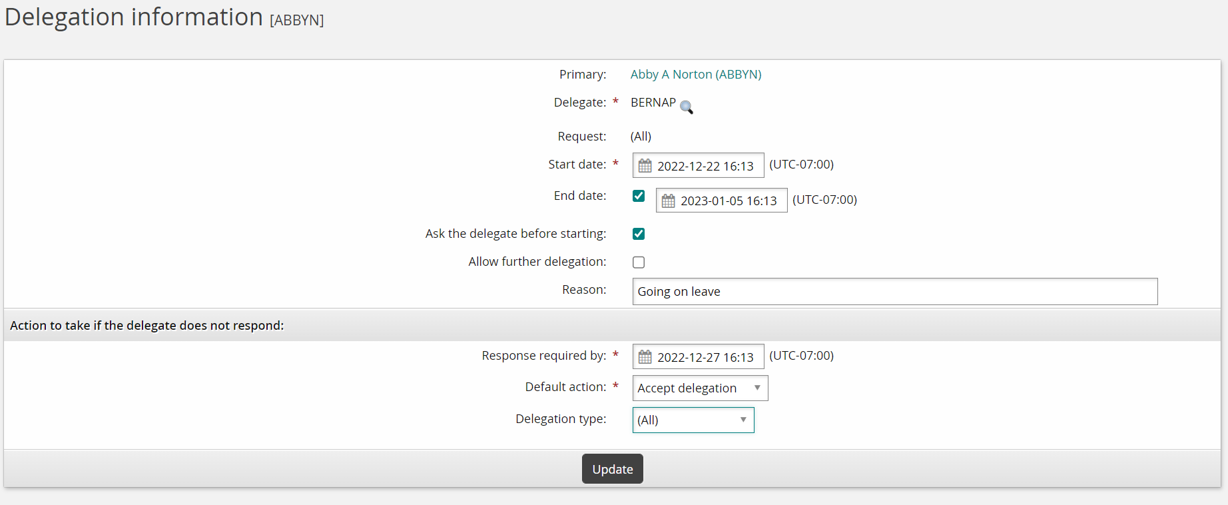The image size is (1228, 505).
Task: Open the Start date calendar picker icon
Action: pyautogui.click(x=645, y=166)
